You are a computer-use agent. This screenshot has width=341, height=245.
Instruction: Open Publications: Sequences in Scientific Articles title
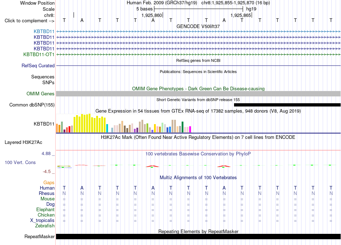point(198,72)
